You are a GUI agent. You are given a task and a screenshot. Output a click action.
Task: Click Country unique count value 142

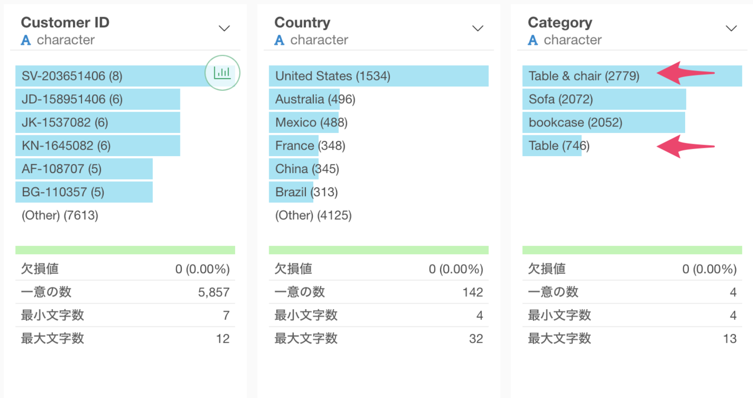point(473,292)
